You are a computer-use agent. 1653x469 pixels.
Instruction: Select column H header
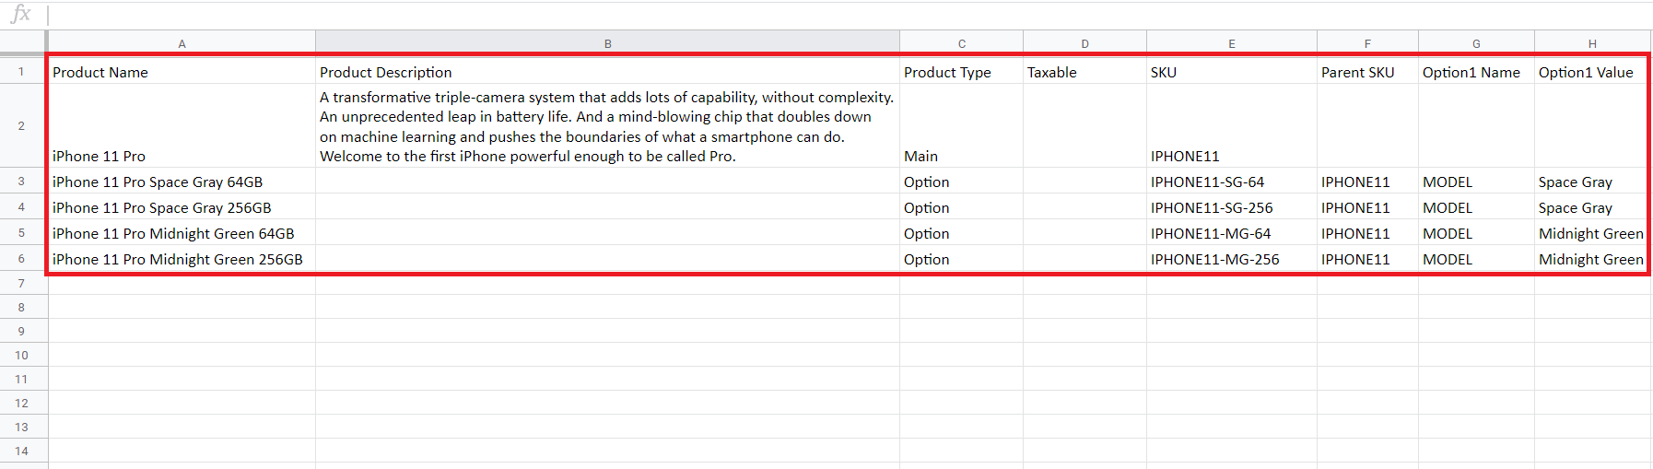[1592, 43]
